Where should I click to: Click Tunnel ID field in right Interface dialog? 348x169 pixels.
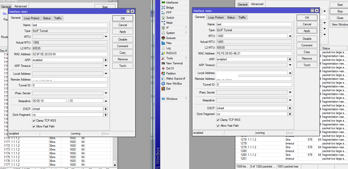[x=254, y=85]
